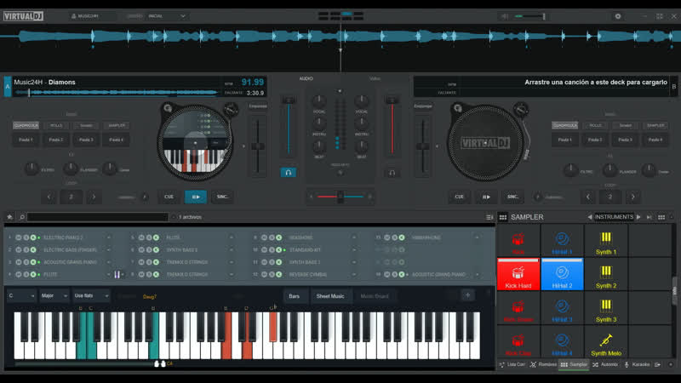This screenshot has height=383, width=681.
Task: Toggle play/pause on deck A
Action: point(196,197)
